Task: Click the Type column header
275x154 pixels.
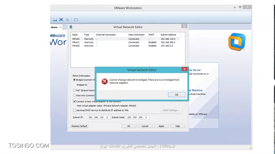Action: coord(87,35)
